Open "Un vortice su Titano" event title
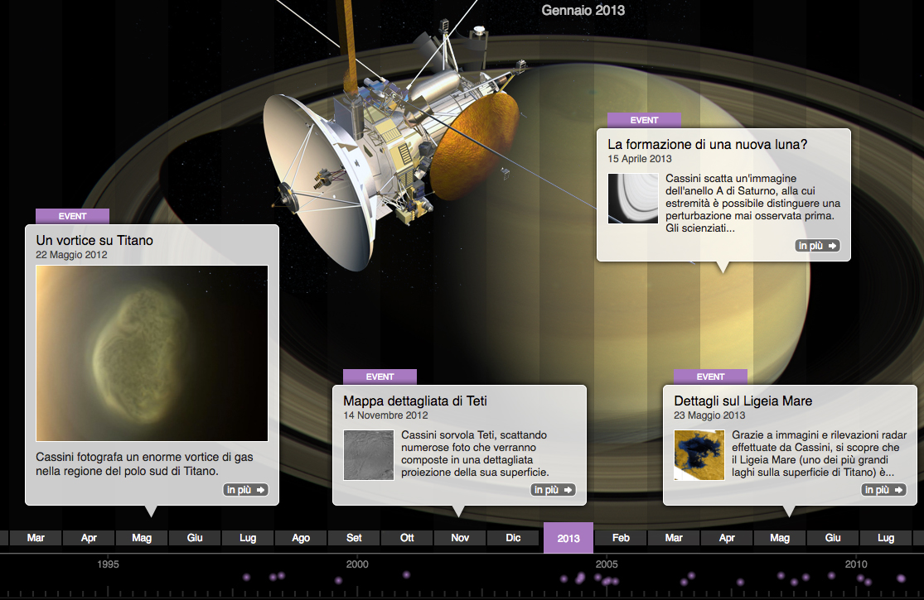Viewport: 924px width, 600px height. click(x=94, y=240)
